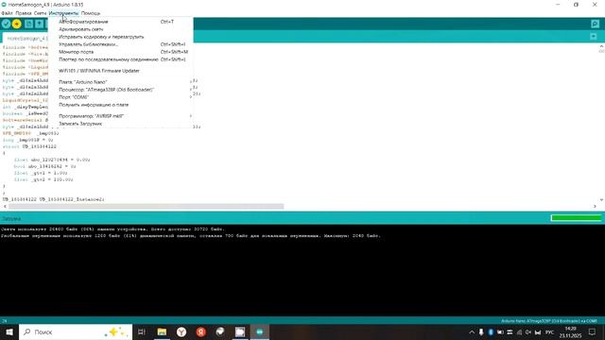Open Управлять библиотеками from the menu

120,44
